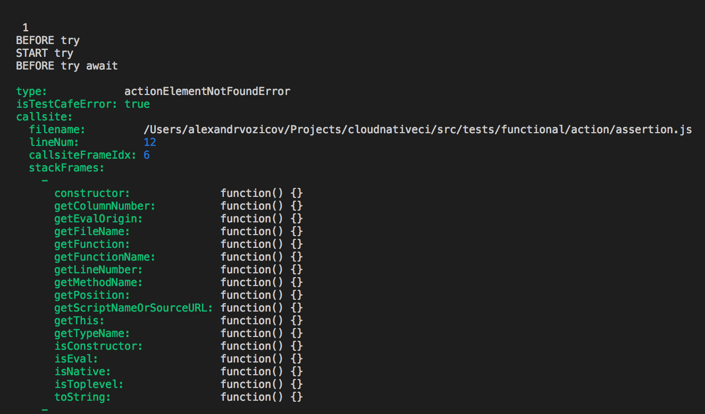The height and width of the screenshot is (414, 705).
Task: Click the 'getFunctionName:' key
Action: tap(105, 257)
